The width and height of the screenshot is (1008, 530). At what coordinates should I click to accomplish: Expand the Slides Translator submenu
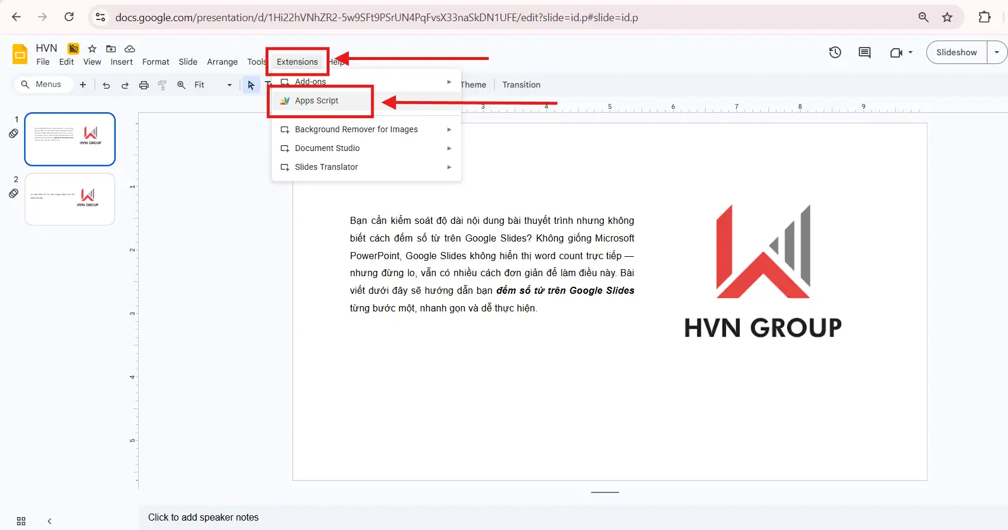point(327,167)
